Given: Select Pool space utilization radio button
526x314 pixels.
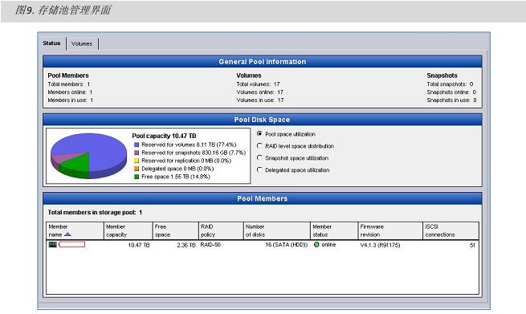Looking at the screenshot, I should tap(259, 134).
